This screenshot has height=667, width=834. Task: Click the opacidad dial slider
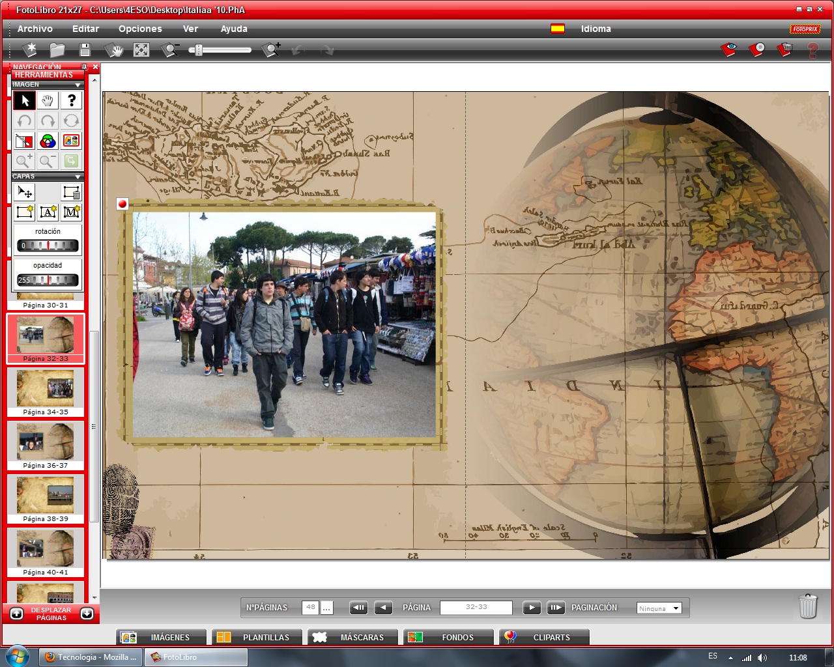click(x=48, y=280)
